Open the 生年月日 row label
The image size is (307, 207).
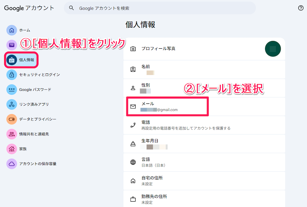[x=150, y=141]
